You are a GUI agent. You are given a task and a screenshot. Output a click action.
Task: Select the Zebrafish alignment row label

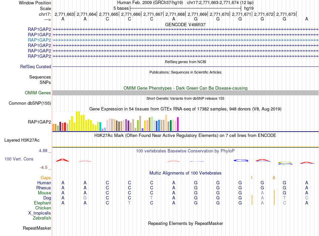pos(42,218)
